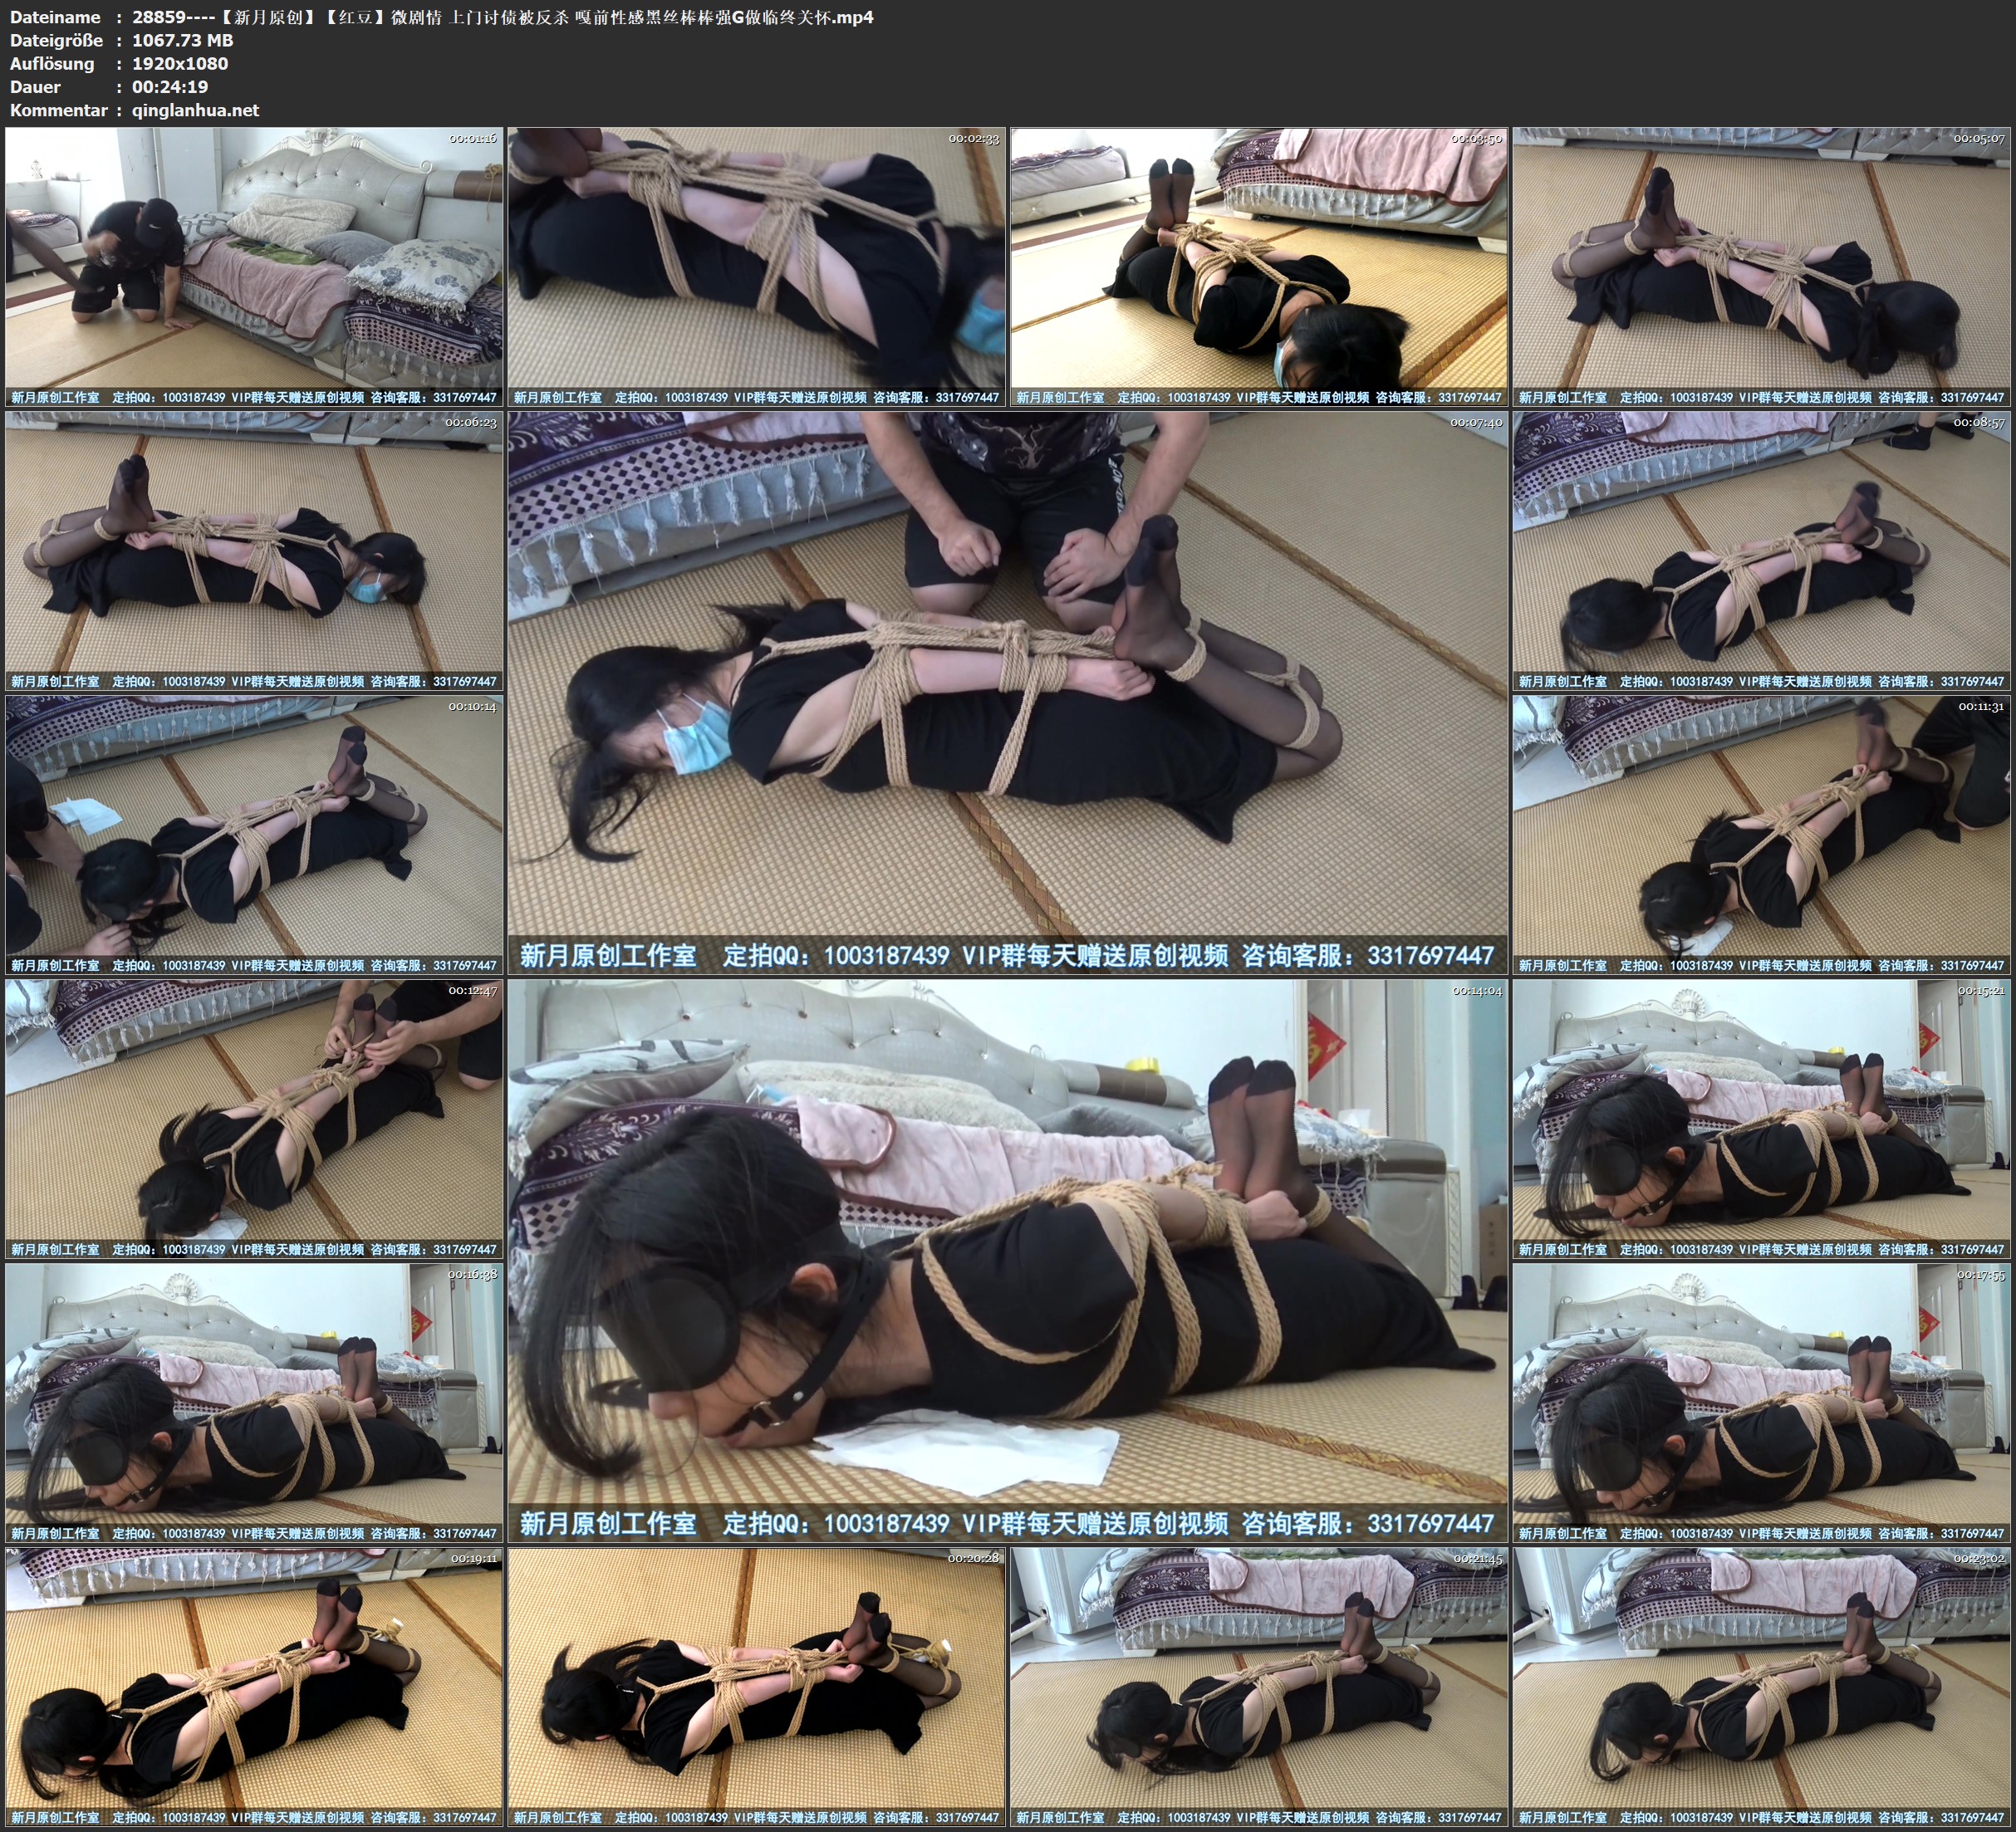The width and height of the screenshot is (2016, 1832).
Task: Click the qinglanhua.net Kommentar text
Action: tap(195, 110)
